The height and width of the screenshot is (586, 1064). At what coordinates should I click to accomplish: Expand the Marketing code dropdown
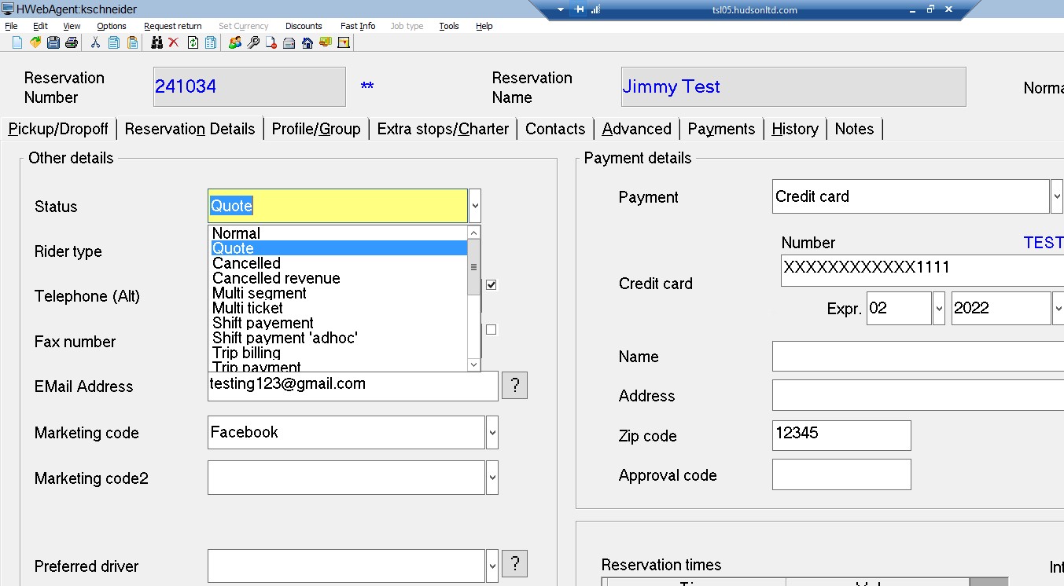pos(492,433)
